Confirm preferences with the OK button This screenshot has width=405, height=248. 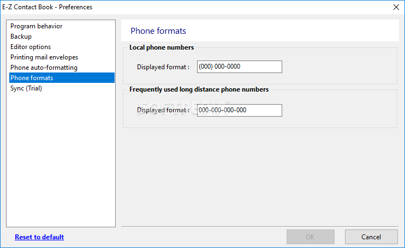click(x=311, y=237)
